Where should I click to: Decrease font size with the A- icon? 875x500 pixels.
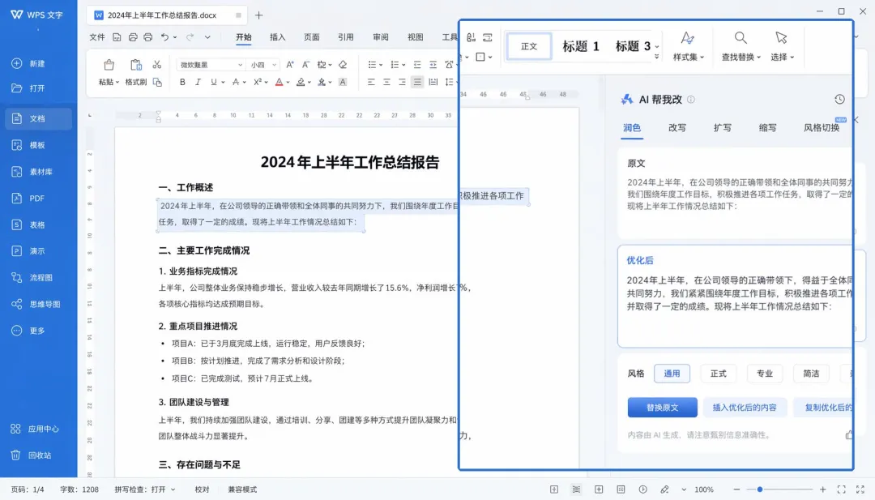305,65
